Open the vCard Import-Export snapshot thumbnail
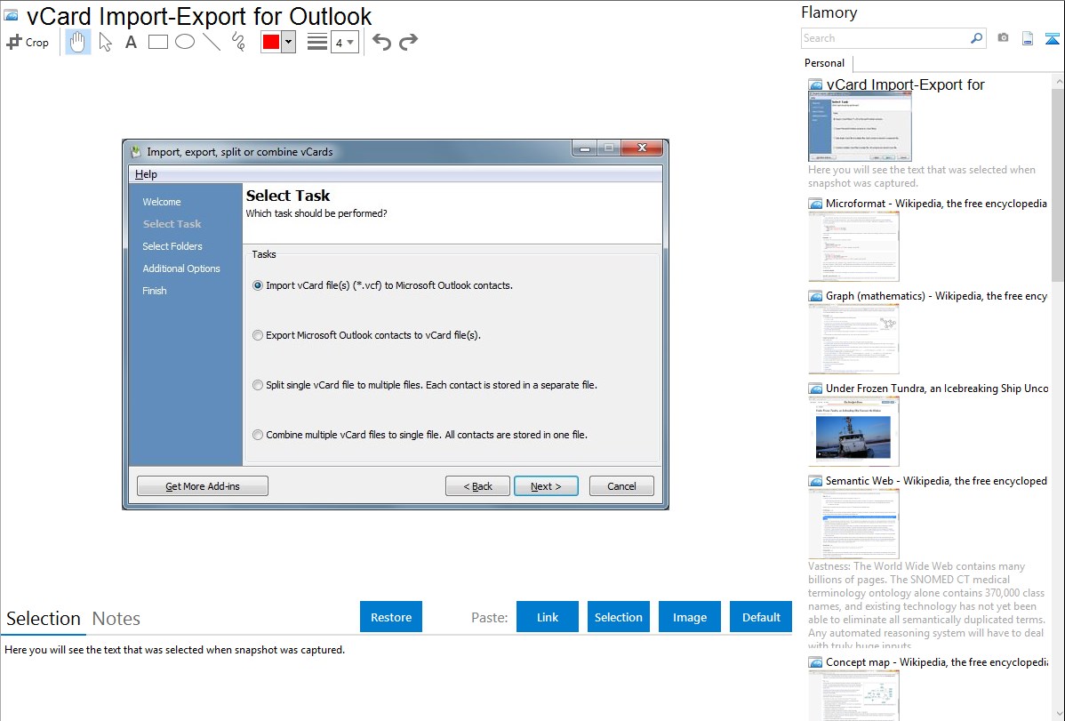The width and height of the screenshot is (1065, 721). (860, 126)
